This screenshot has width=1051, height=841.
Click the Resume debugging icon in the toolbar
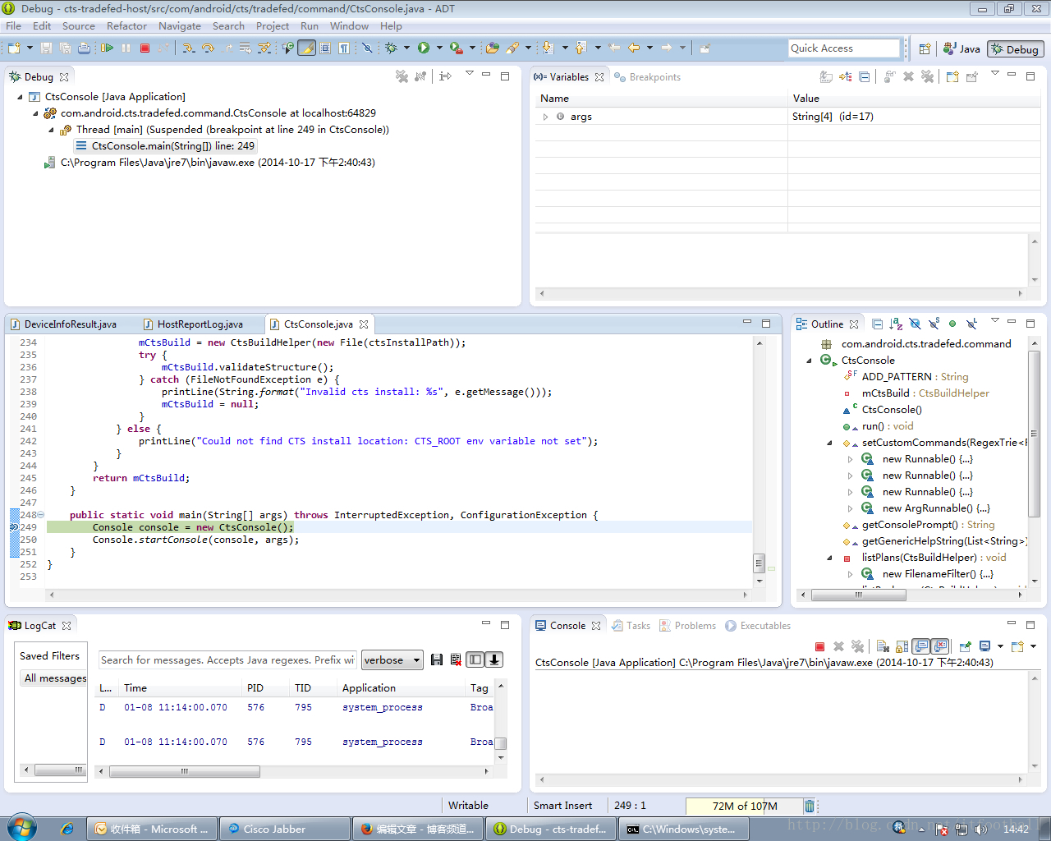coord(108,48)
